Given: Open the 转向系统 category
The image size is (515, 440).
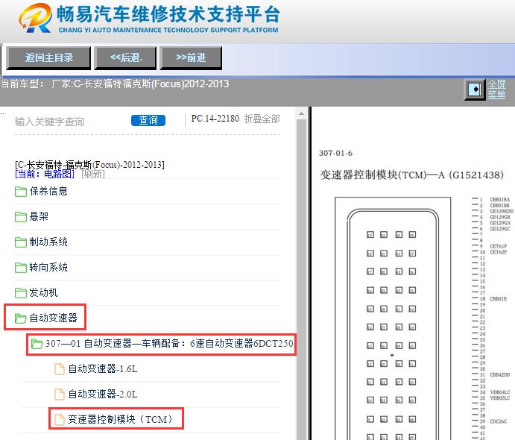Looking at the screenshot, I should pos(48,267).
